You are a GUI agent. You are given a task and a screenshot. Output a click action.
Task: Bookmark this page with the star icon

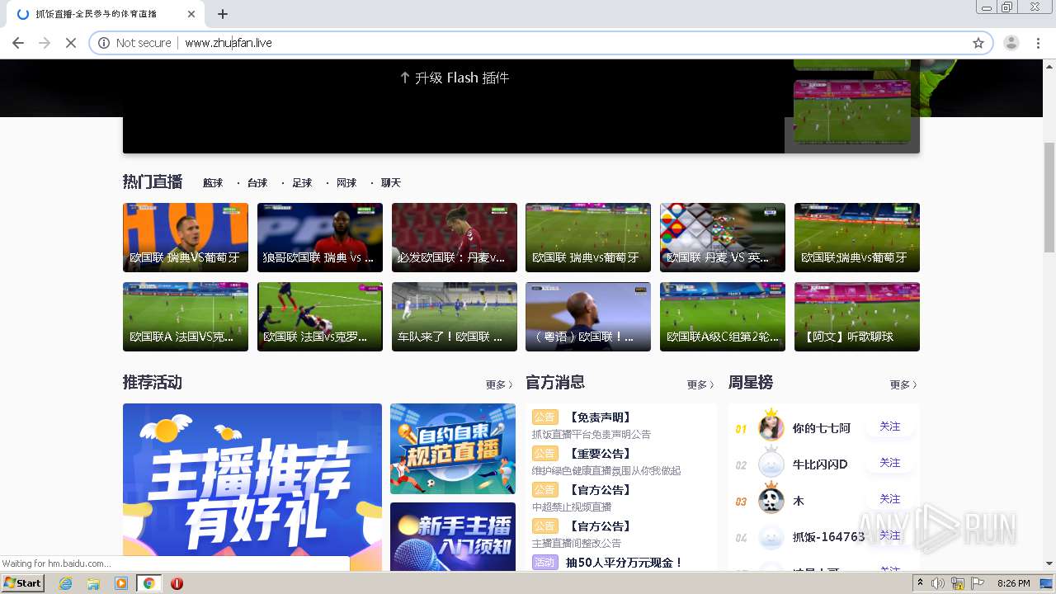[x=978, y=43]
